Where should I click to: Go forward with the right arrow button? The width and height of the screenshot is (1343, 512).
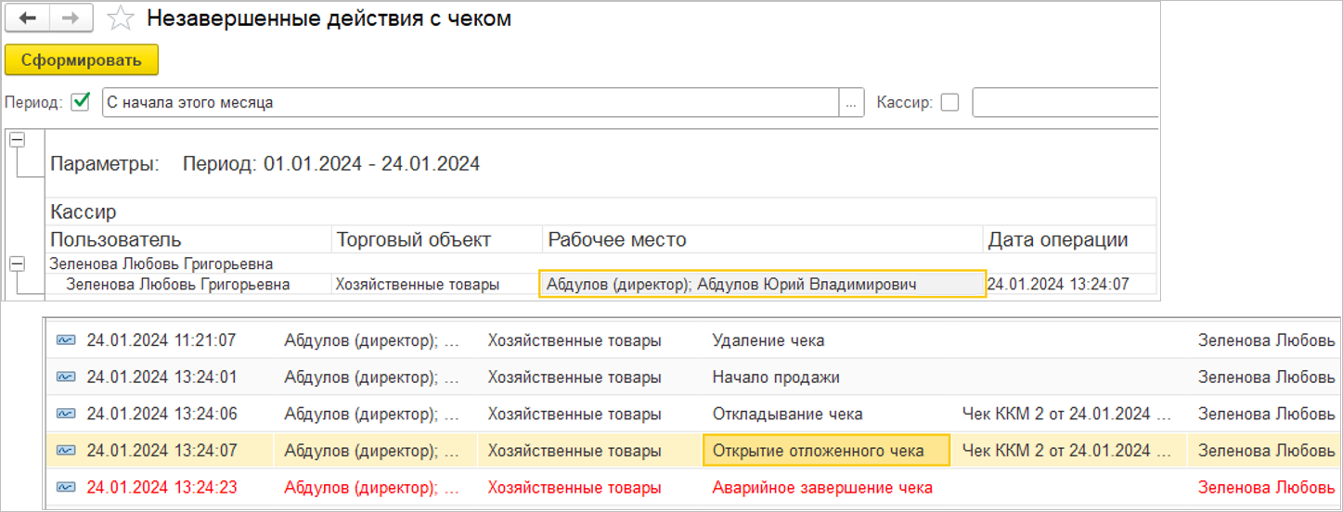point(71,19)
